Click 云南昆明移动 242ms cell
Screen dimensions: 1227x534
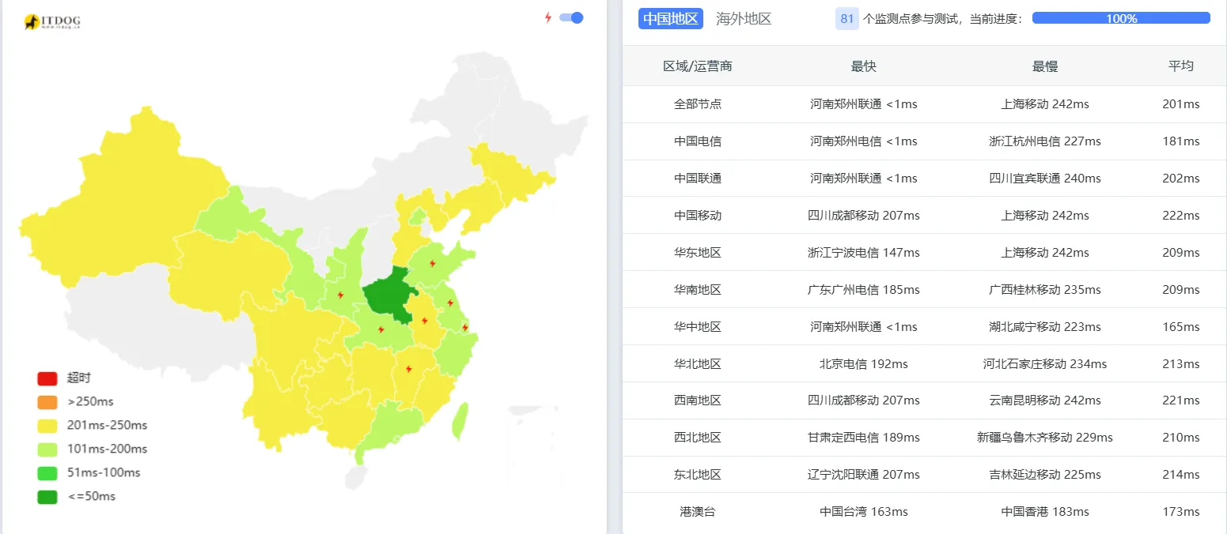click(1045, 400)
